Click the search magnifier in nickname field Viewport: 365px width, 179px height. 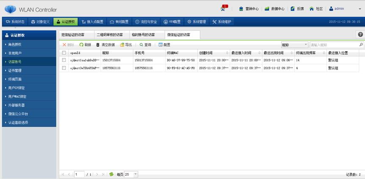click(361, 45)
